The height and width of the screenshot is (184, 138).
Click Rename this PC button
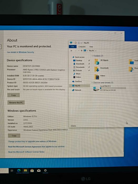coord(16,102)
